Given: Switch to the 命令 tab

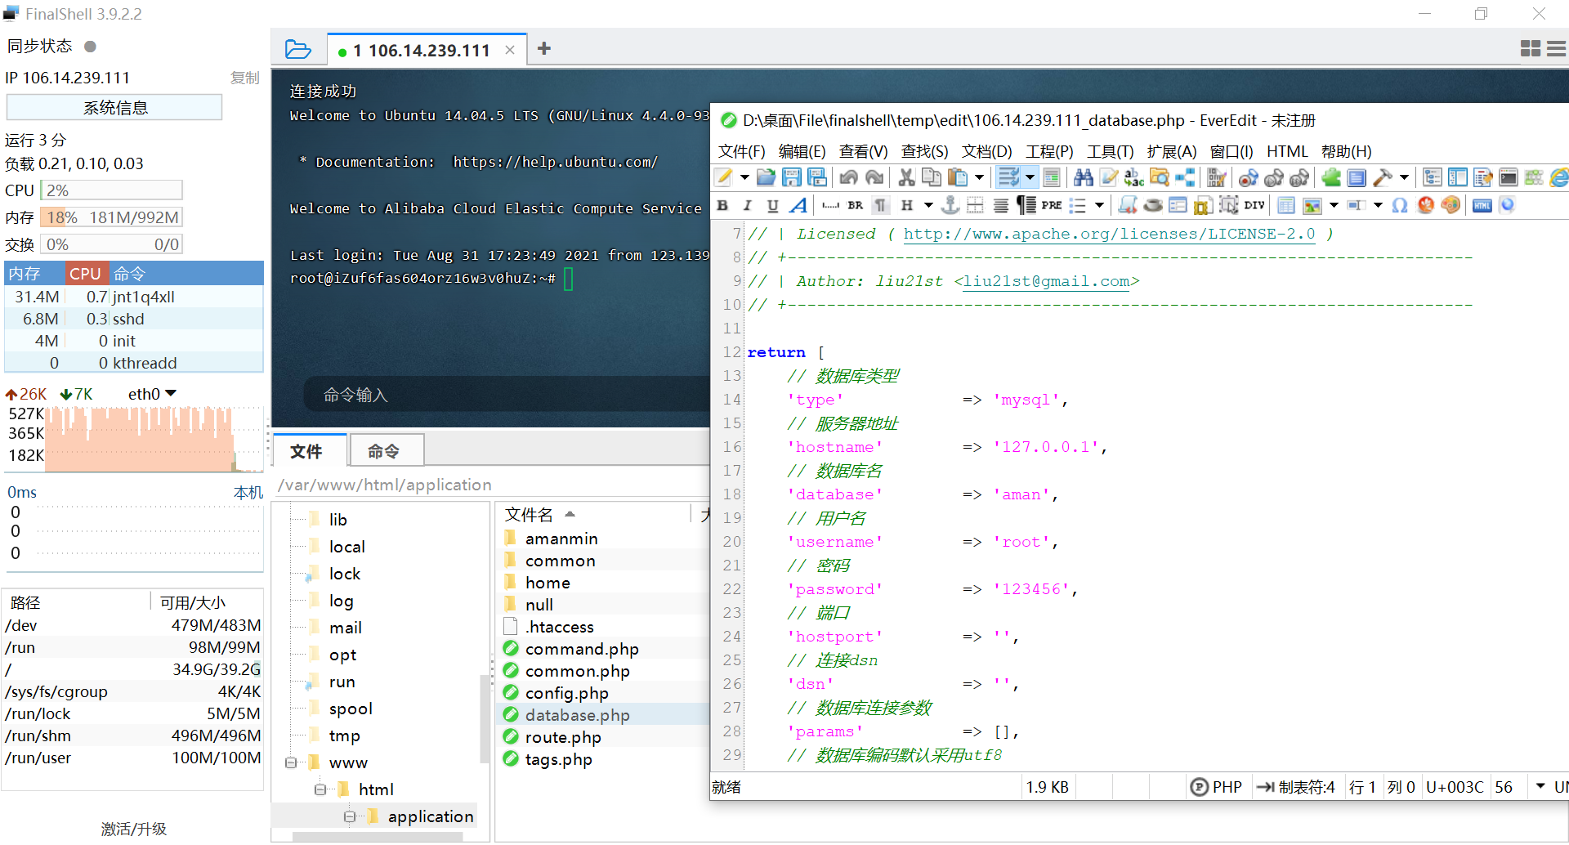Looking at the screenshot, I should (386, 451).
